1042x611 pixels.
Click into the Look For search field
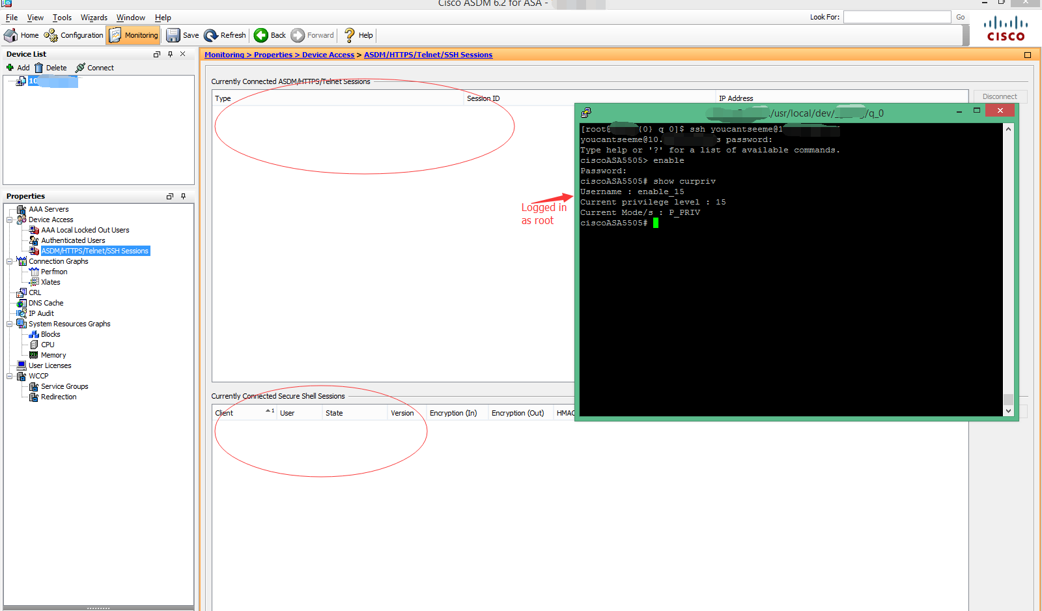click(897, 17)
